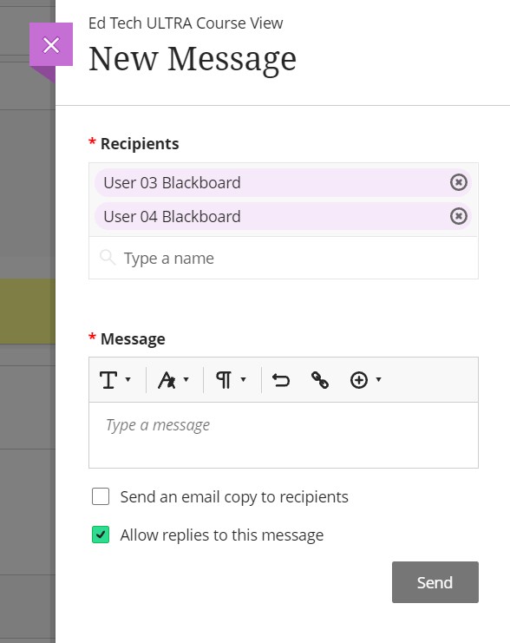Focus the Type a name field
Screen dimensions: 510x643
pos(284,258)
